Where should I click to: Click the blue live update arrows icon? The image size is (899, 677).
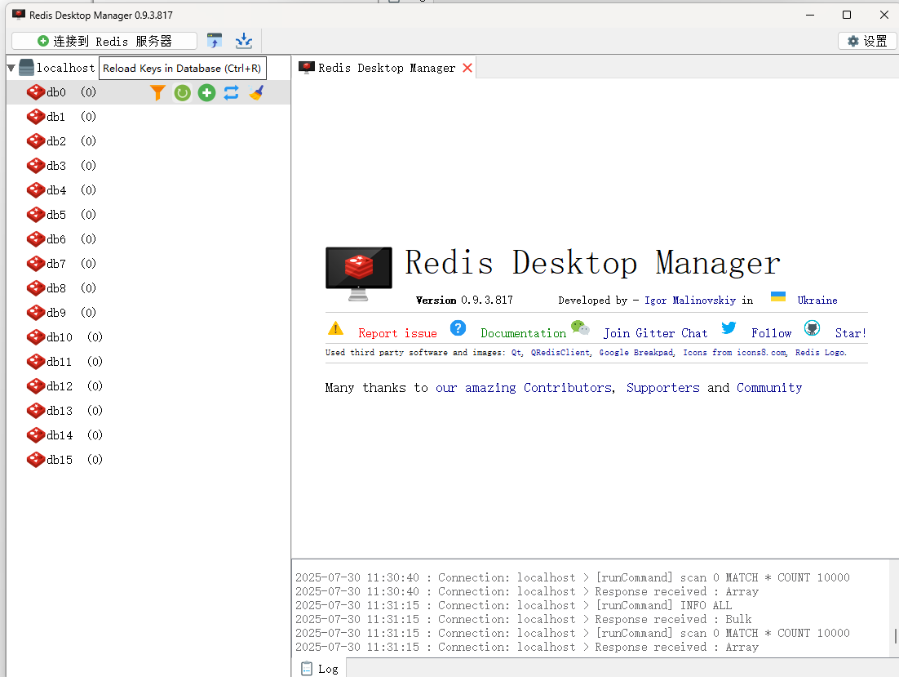[x=231, y=92]
